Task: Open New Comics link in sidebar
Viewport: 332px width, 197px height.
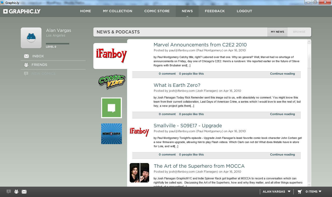Action: 44,74
